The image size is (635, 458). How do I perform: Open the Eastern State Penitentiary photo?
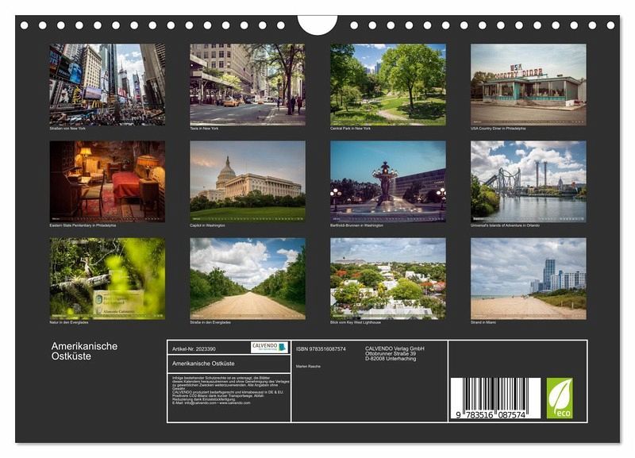coord(107,181)
